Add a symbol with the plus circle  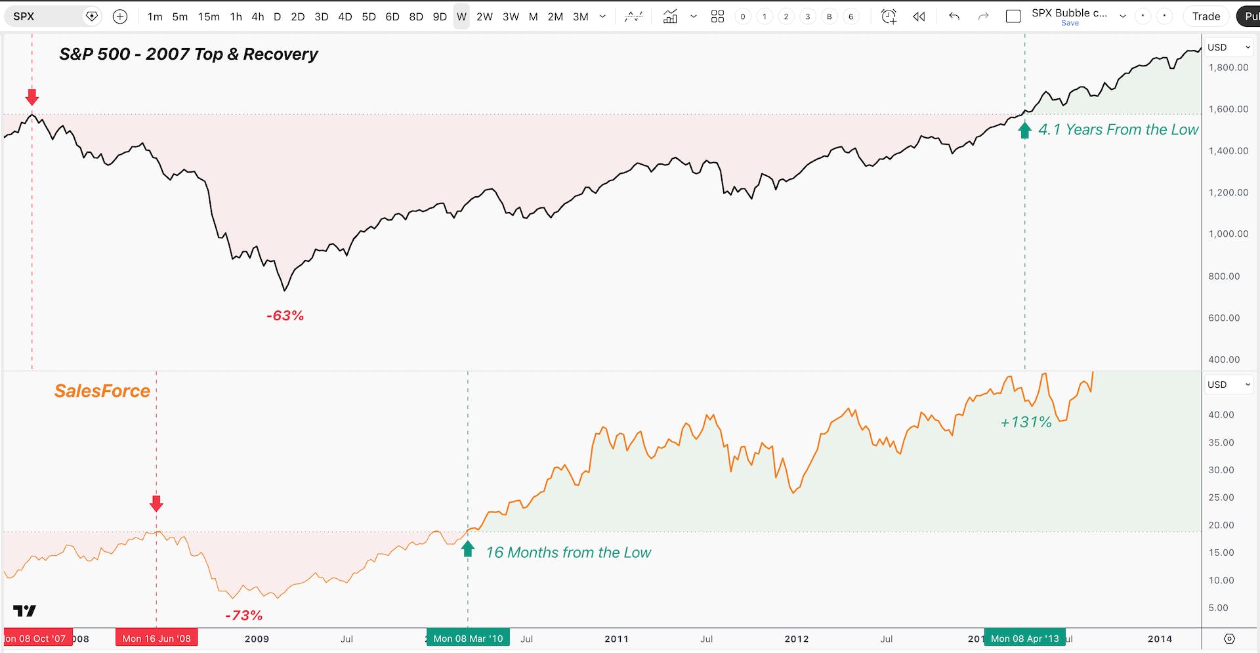coord(120,16)
